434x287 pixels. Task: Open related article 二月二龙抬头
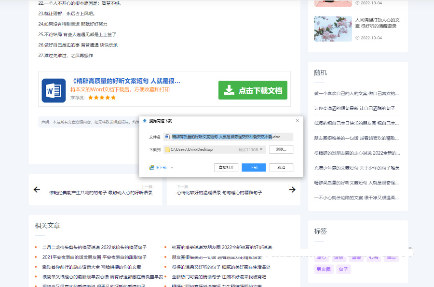(95, 247)
